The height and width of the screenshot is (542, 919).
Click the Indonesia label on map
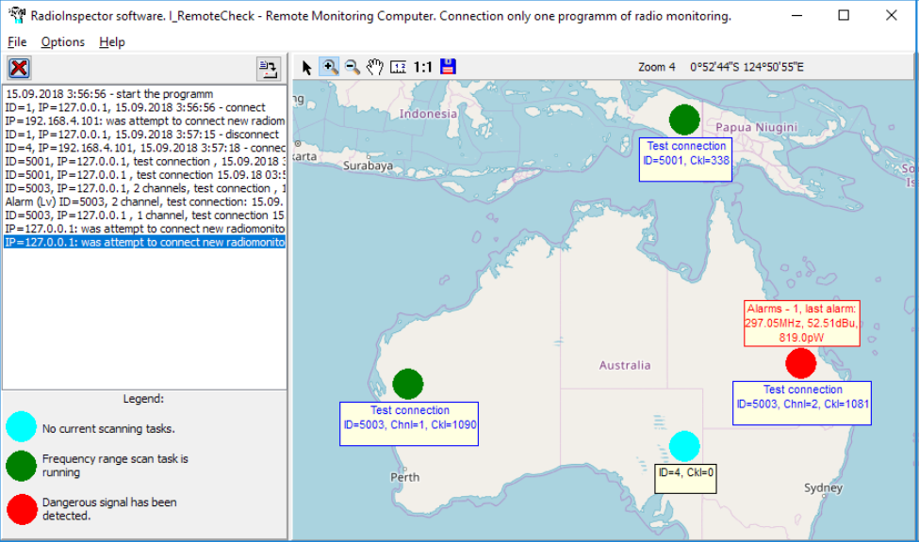(429, 114)
